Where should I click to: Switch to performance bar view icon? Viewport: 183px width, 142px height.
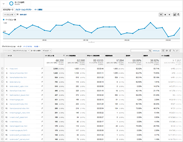click(170, 51)
